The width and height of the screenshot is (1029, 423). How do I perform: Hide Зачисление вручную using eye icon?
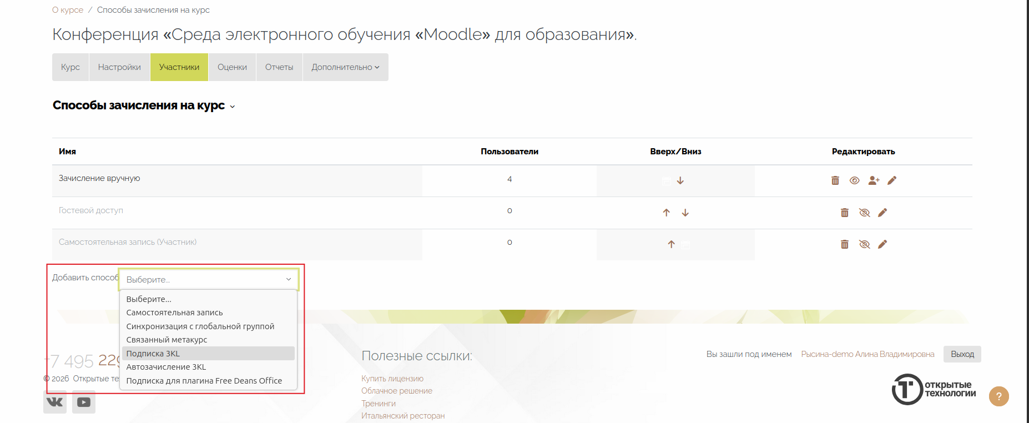point(855,180)
